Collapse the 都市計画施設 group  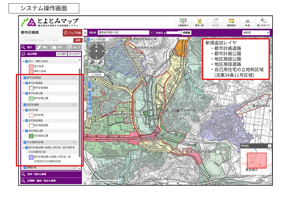(74, 78)
